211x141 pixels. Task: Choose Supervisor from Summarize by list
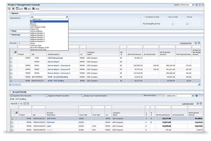point(36,29)
